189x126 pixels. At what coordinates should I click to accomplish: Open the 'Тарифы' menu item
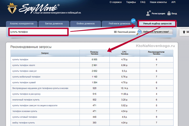[x=131, y=2]
